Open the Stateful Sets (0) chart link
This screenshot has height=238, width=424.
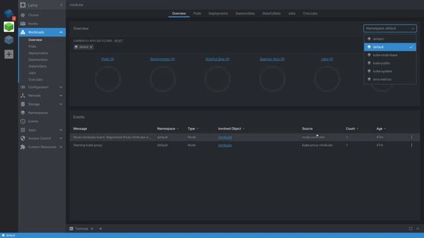tap(217, 59)
